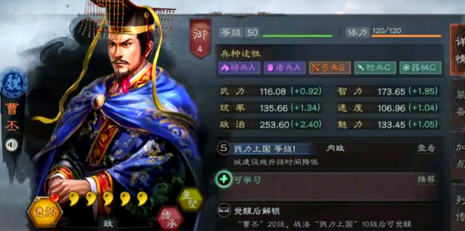Click the orange 体力 stamina bar
This screenshot has width=465, height=231.
click(406, 36)
